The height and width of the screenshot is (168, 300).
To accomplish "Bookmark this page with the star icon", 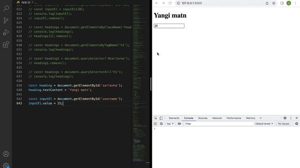I will pyautogui.click(x=274, y=3).
